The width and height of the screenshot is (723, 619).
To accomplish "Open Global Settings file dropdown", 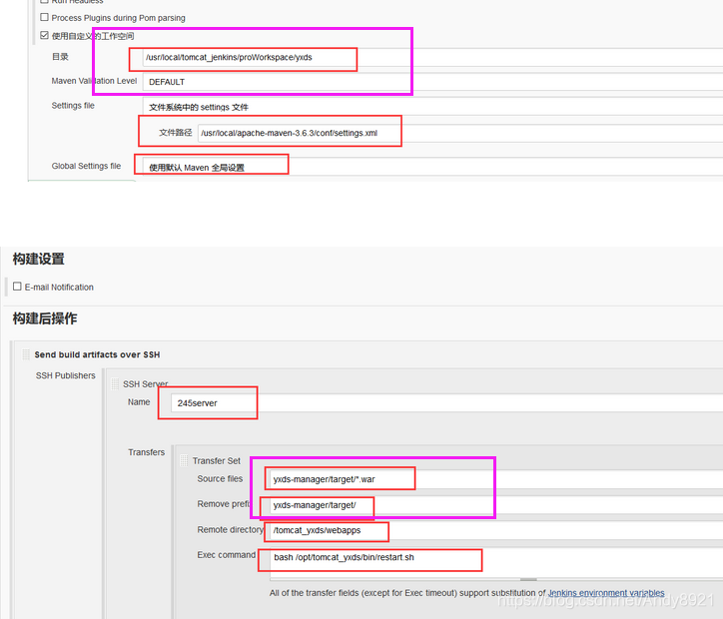I will click(x=432, y=167).
